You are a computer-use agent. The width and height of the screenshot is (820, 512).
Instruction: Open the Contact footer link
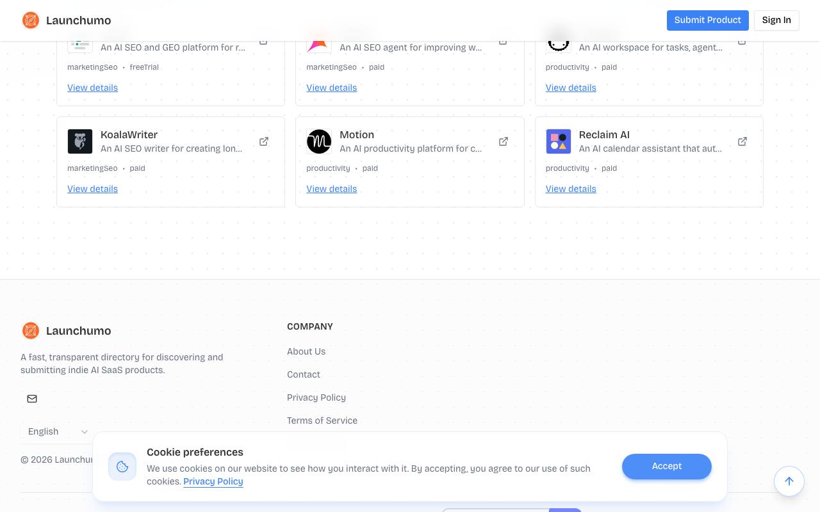pyautogui.click(x=304, y=374)
